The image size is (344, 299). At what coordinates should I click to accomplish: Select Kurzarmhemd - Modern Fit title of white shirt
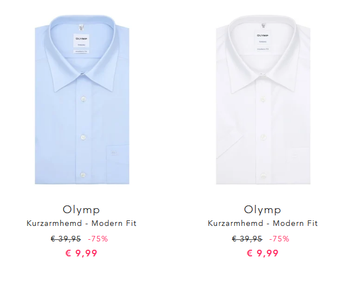click(263, 223)
